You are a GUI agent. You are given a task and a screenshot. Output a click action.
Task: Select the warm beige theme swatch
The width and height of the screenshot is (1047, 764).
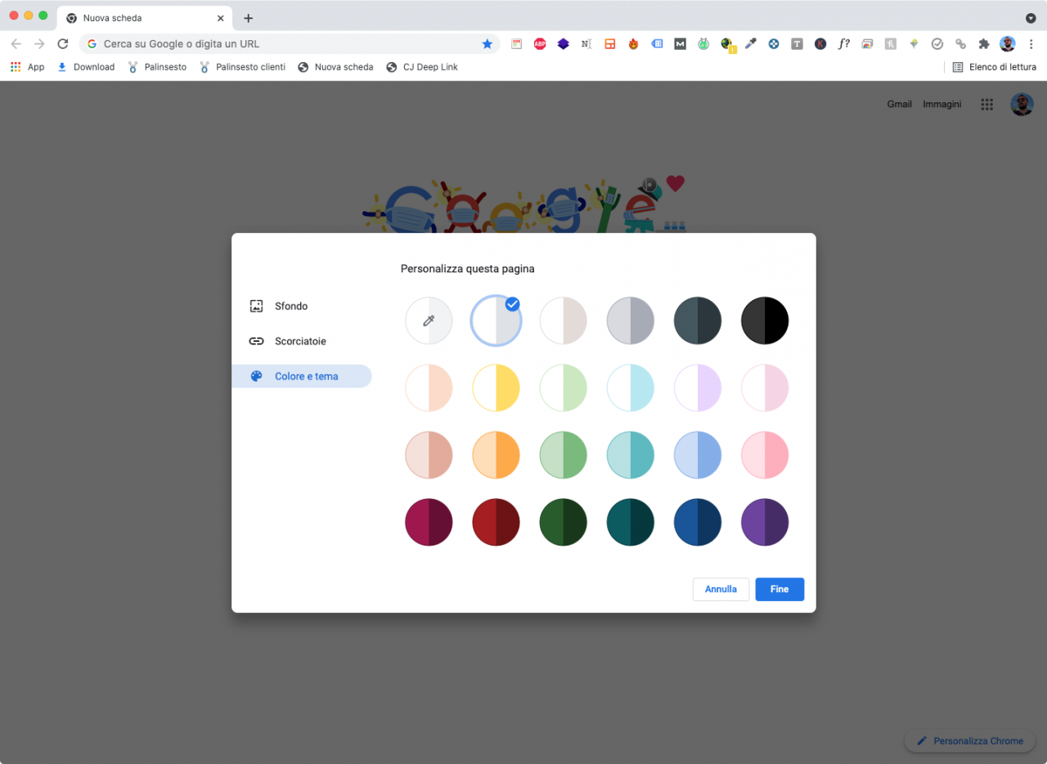coord(563,321)
